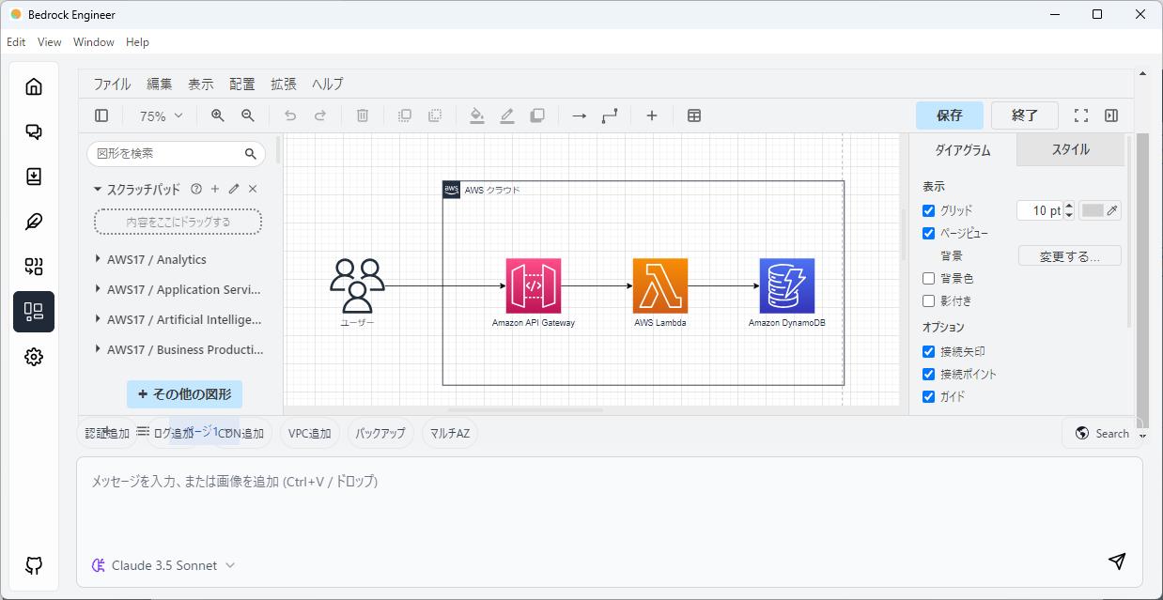Open the GitHub link icon in the sidebar
Screen dimensions: 1163x600
coord(34,565)
